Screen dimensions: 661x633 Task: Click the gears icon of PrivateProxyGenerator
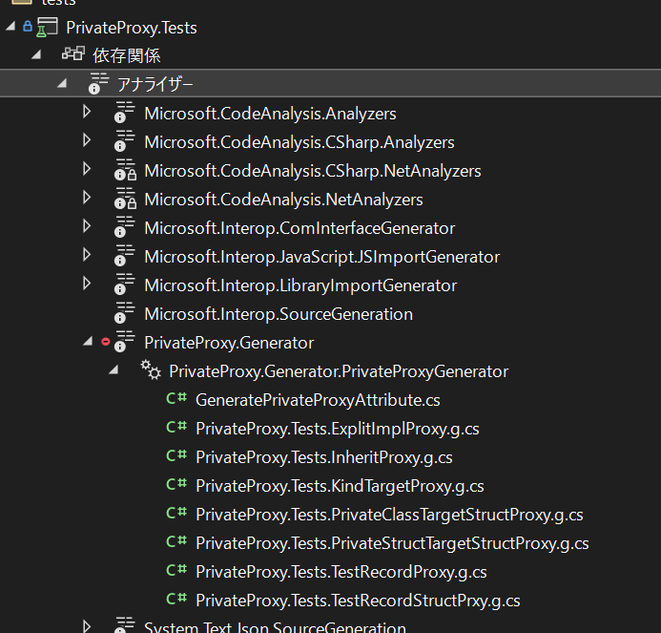tap(151, 370)
